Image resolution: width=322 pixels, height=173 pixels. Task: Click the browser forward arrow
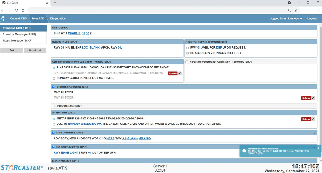[9, 10]
